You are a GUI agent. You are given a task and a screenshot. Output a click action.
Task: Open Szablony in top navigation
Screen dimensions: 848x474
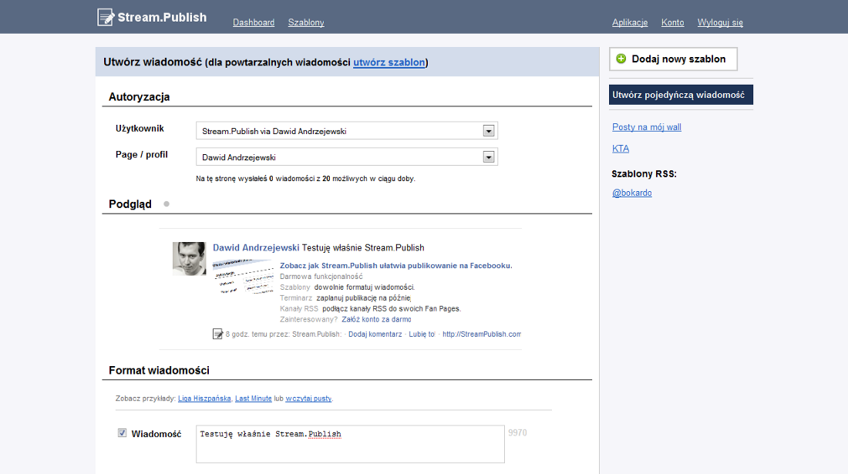point(306,22)
